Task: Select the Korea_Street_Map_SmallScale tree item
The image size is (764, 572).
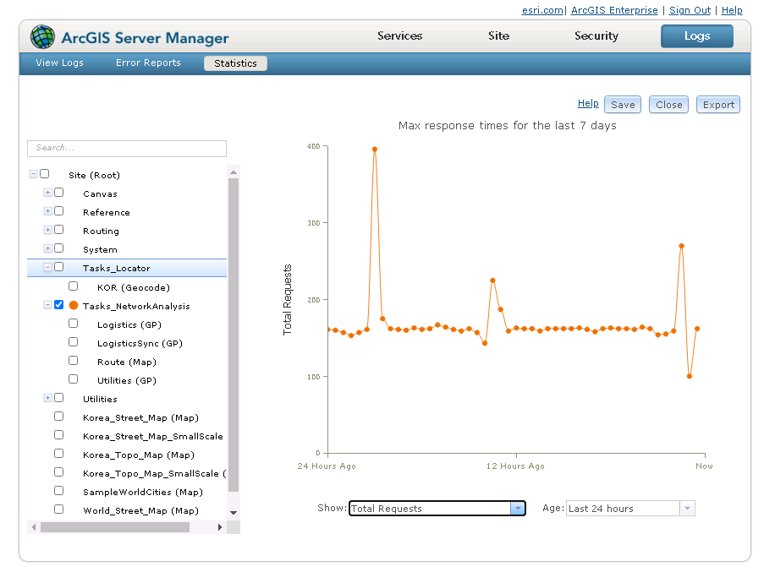Action: pos(152,436)
